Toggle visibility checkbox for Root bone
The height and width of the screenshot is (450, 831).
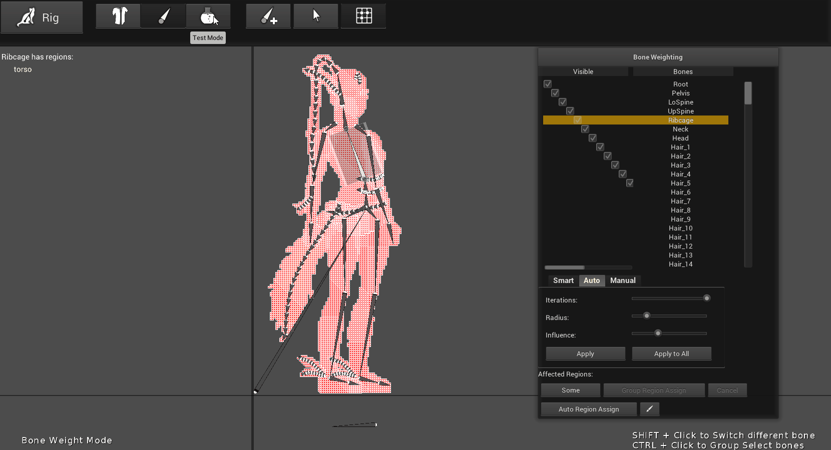tap(548, 84)
